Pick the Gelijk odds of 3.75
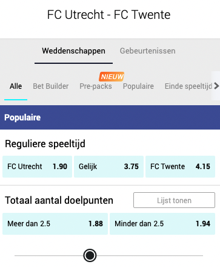 [108, 167]
